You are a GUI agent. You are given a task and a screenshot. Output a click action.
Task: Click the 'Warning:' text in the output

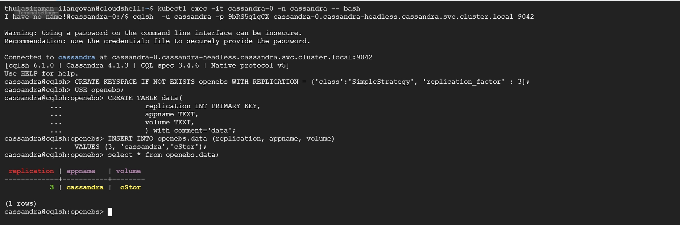point(21,33)
